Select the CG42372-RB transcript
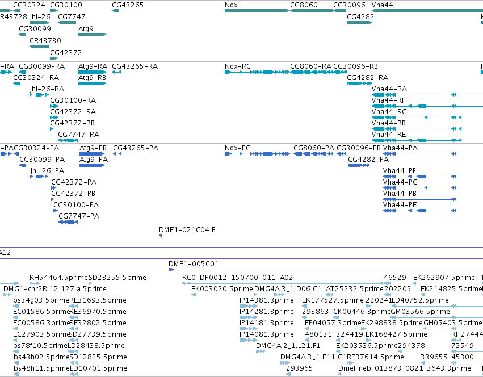Image resolution: width=483 pixels, height=377 pixels. (x=52, y=129)
